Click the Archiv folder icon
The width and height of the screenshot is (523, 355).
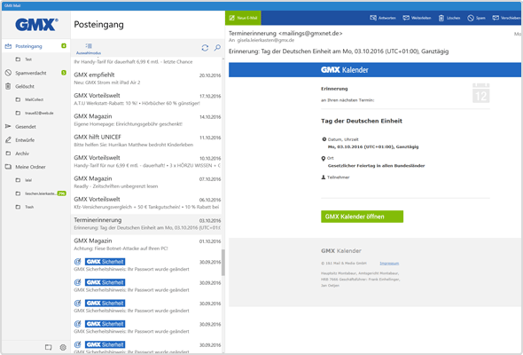pyautogui.click(x=8, y=154)
